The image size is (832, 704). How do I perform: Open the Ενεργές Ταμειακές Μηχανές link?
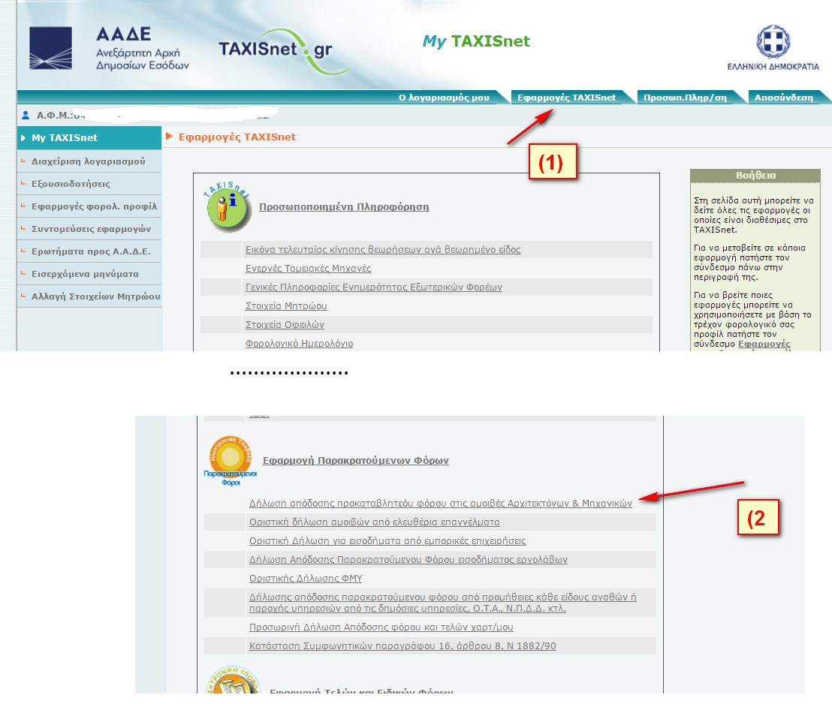point(308,269)
